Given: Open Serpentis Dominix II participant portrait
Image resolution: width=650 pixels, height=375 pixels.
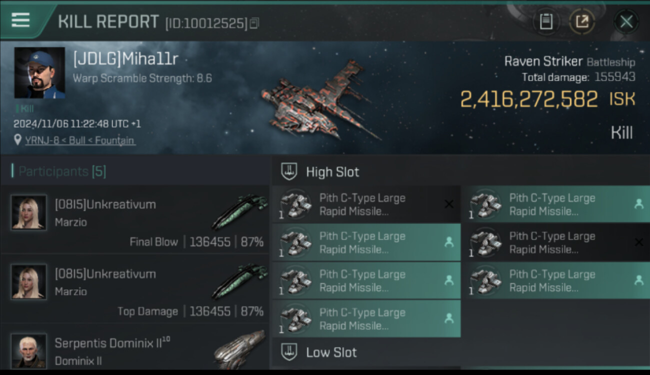Looking at the screenshot, I should 28,351.
